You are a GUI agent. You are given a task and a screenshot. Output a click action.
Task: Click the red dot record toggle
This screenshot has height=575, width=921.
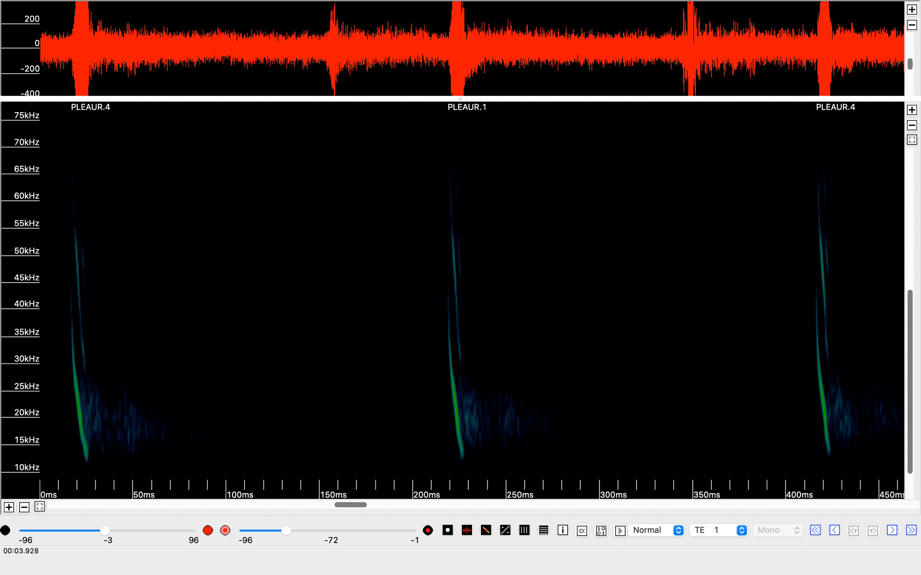[x=208, y=530]
